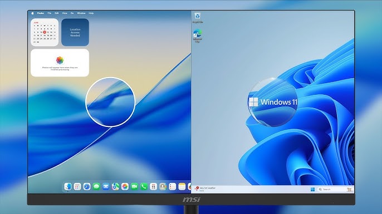The width and height of the screenshot is (382, 214).
Task: Open the Edit menu
Action: (x=57, y=13)
